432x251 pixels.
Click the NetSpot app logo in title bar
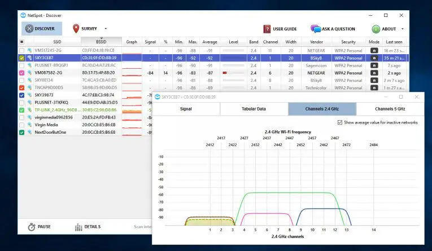click(23, 15)
